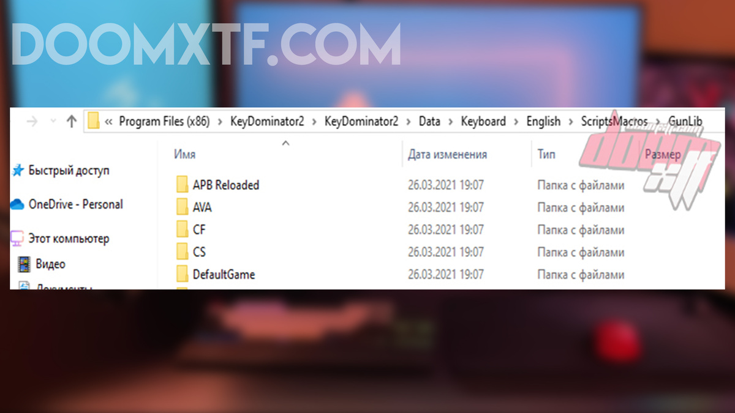Image resolution: width=735 pixels, height=413 pixels.
Task: Click type cell of CS row
Action: coord(581,252)
